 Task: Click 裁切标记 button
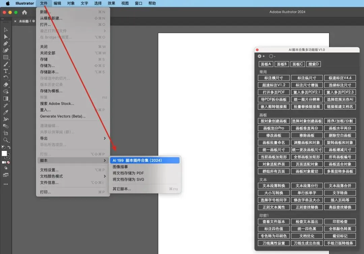(x=340, y=236)
